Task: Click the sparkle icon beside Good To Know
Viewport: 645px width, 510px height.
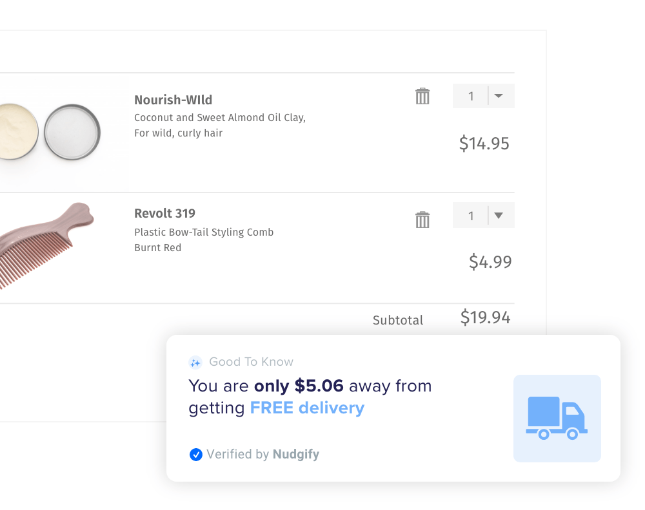Action: coord(195,362)
